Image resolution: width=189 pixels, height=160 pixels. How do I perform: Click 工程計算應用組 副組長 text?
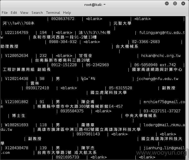[27, 69]
